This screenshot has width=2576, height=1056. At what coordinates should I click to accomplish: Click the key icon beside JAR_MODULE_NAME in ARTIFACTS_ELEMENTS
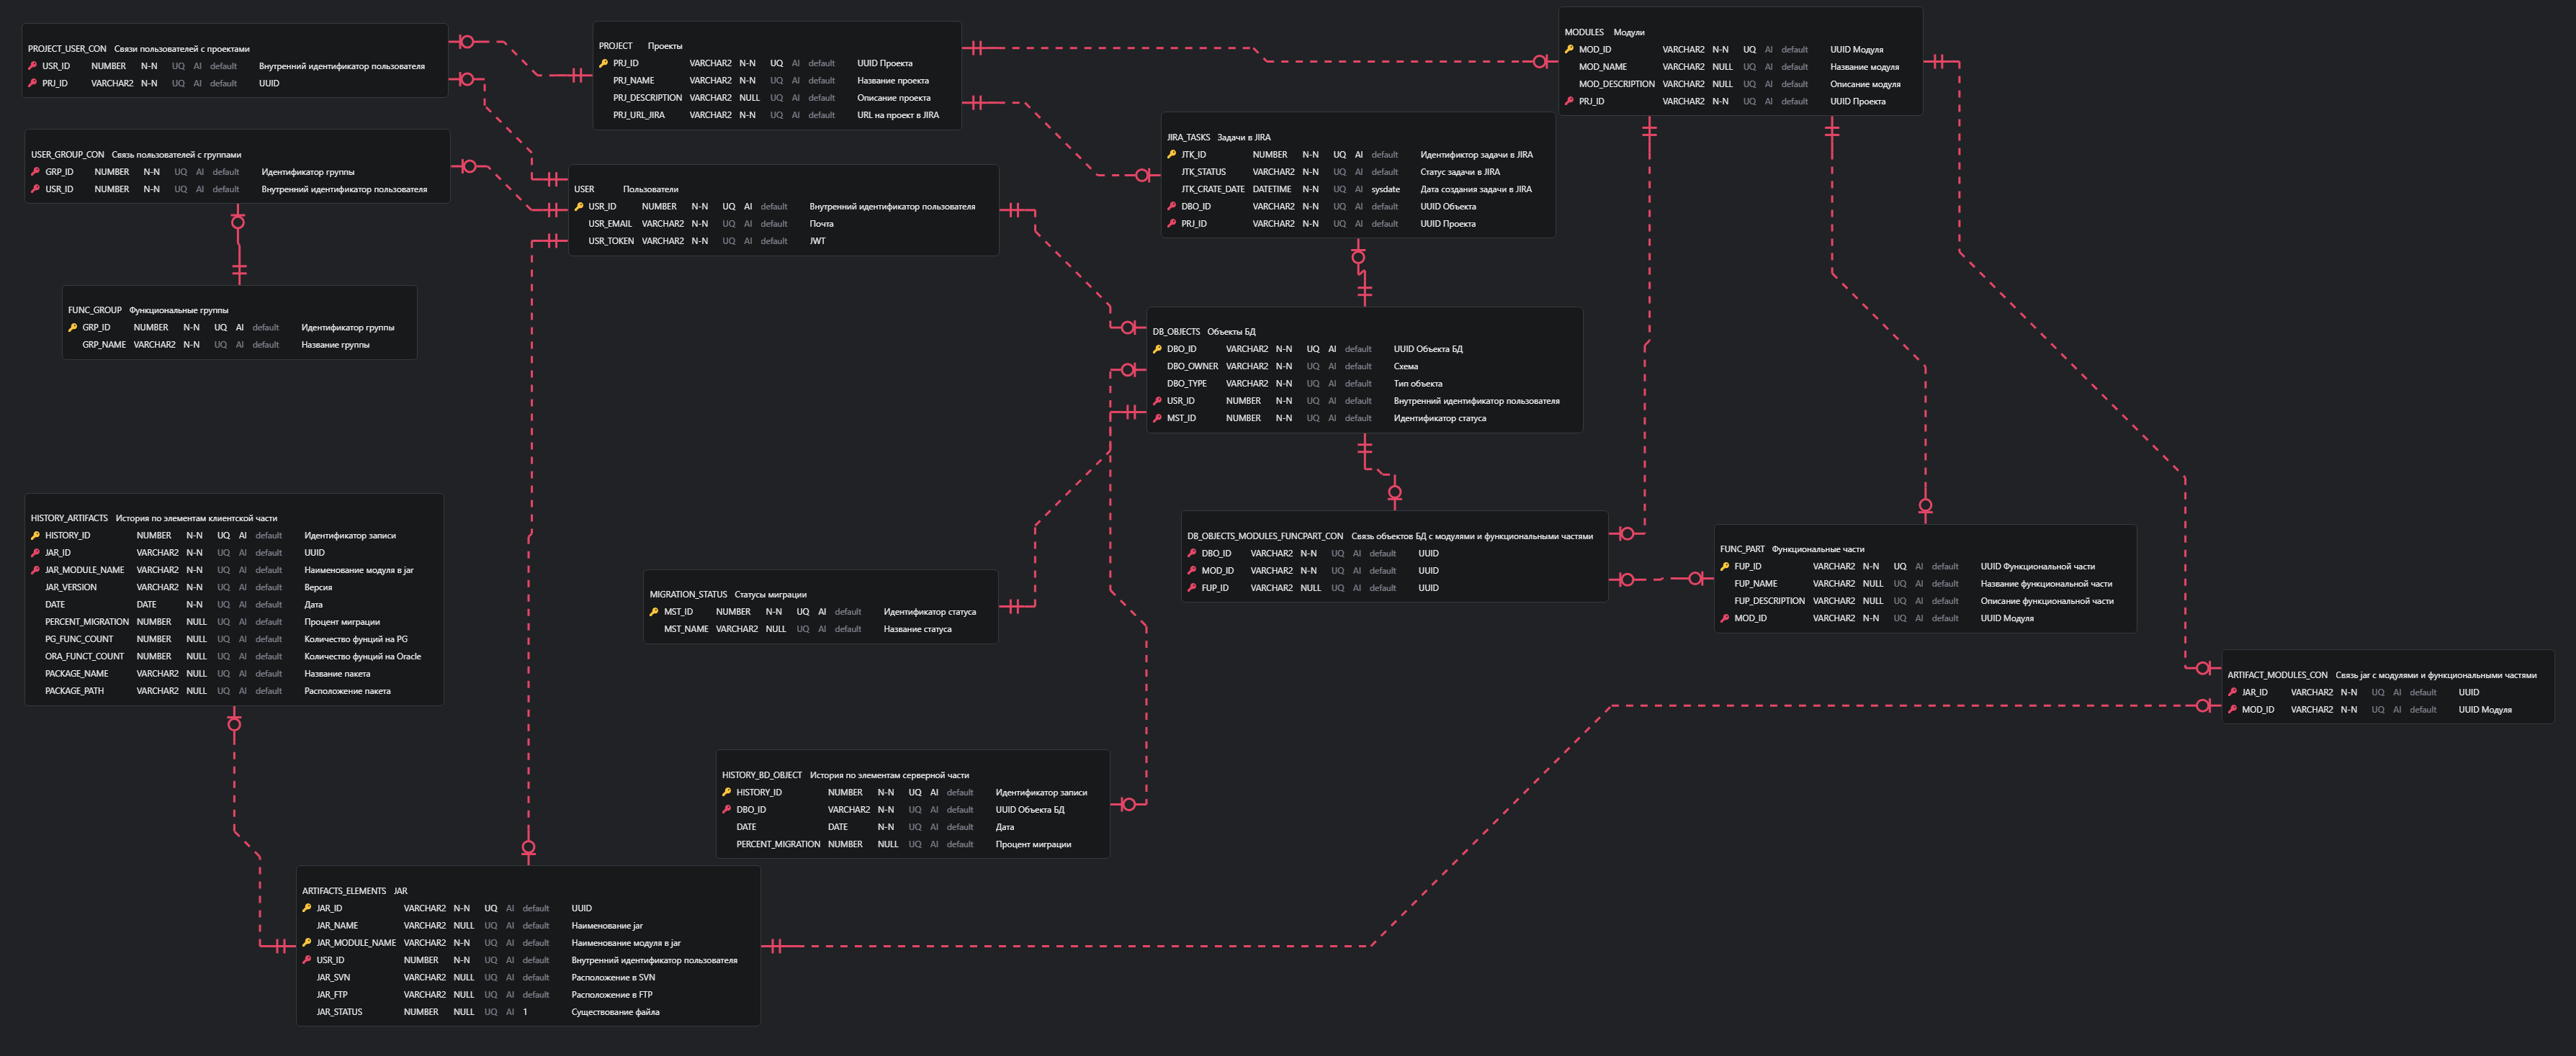[x=307, y=942]
